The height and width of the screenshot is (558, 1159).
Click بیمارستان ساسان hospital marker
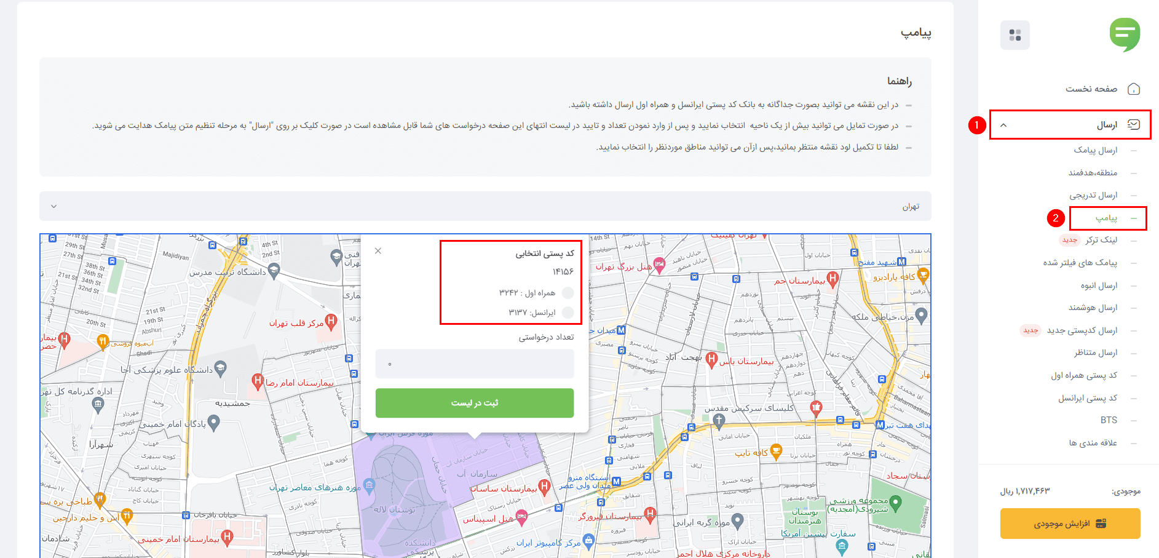pos(544,487)
